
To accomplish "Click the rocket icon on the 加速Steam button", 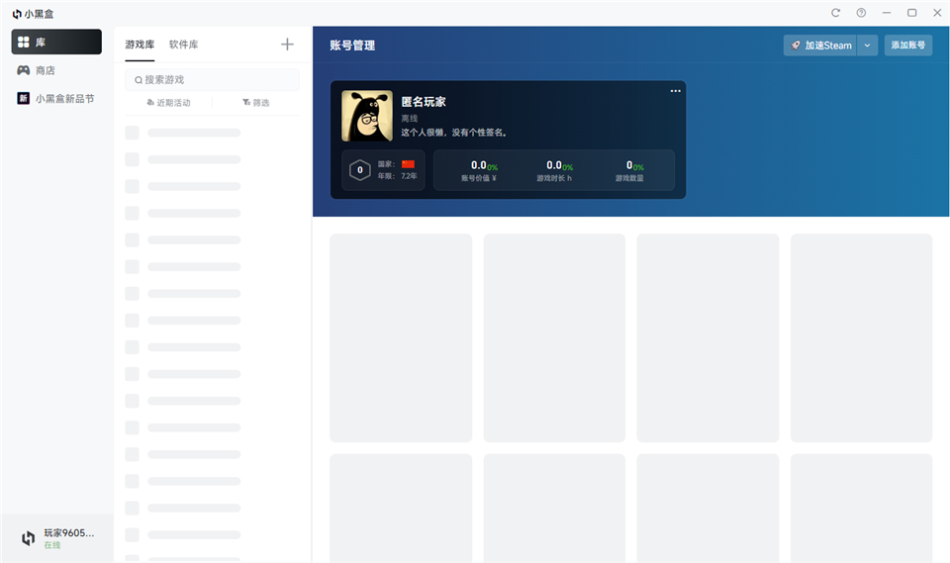I will pos(796,46).
